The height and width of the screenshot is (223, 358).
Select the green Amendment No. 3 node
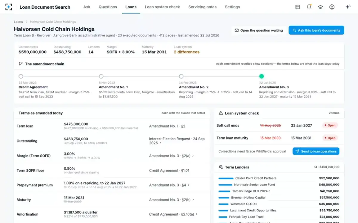point(262,76)
